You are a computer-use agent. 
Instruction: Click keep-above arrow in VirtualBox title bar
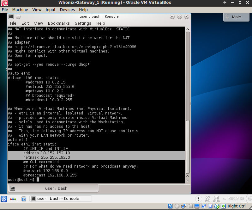[x=225, y=3]
